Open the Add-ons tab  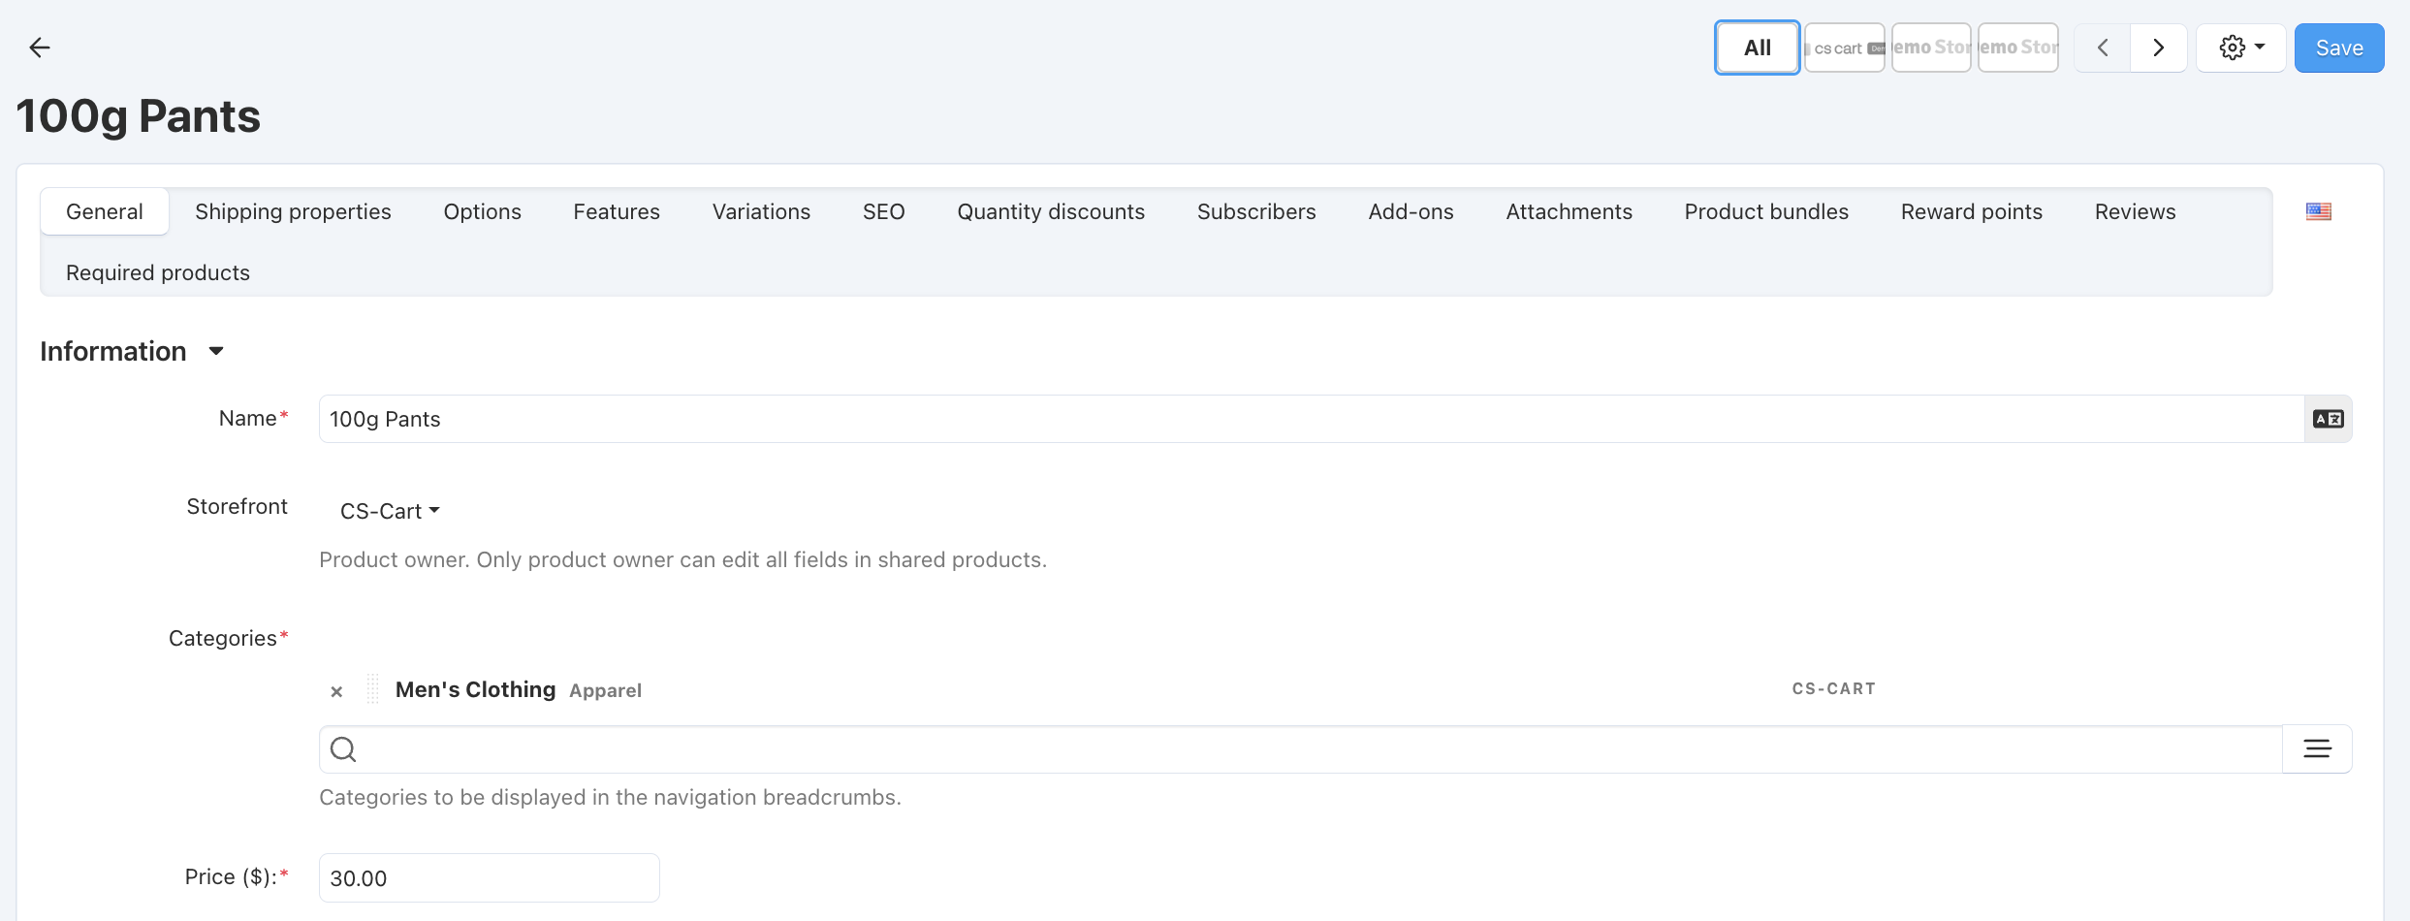[1411, 211]
